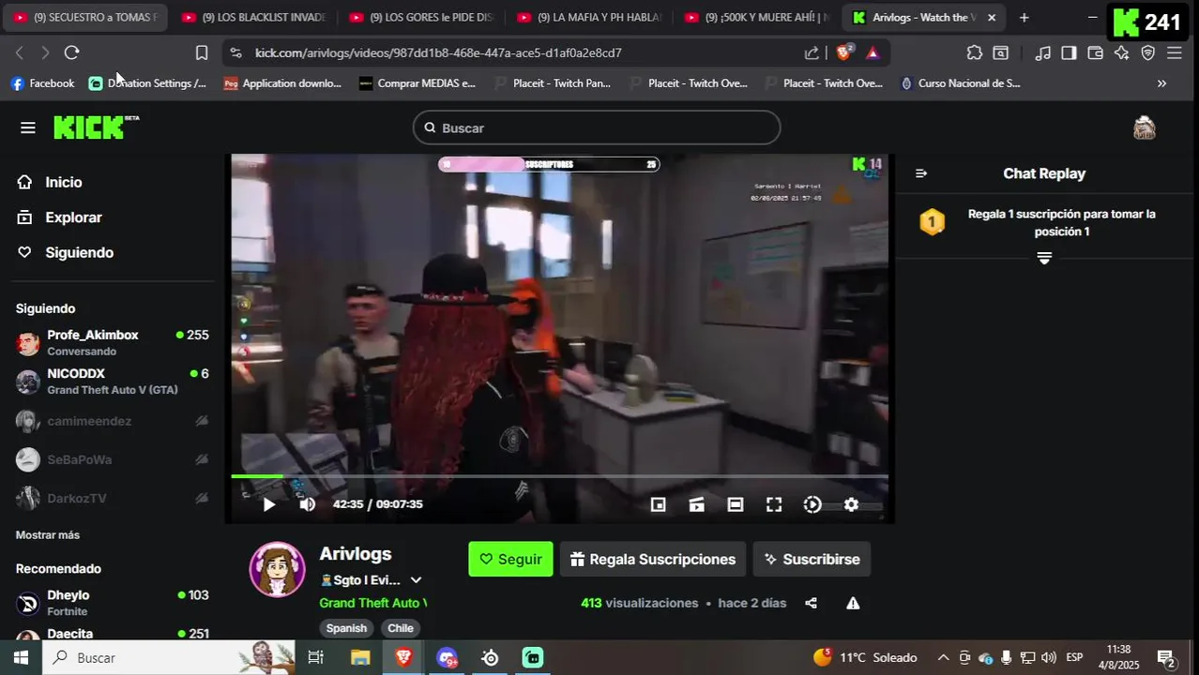Open browser main menu
The image size is (1199, 675).
1175,52
